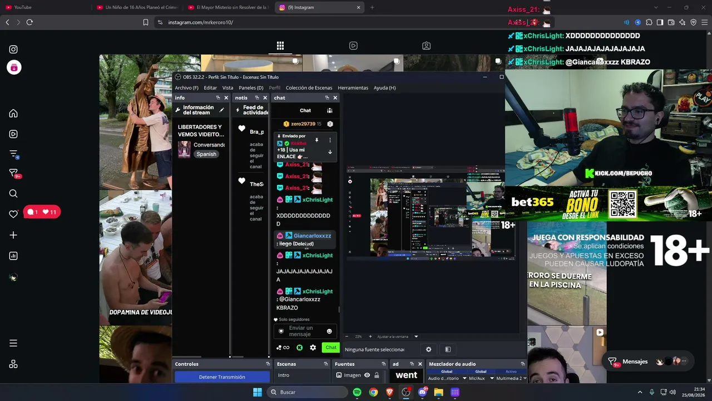Toggle lock on Imagen source

(x=377, y=375)
